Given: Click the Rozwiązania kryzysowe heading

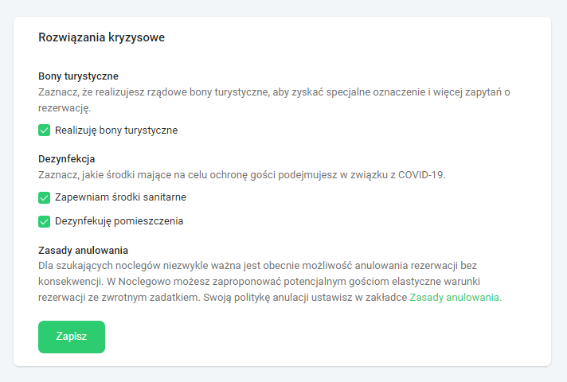Looking at the screenshot, I should pyautogui.click(x=102, y=37).
